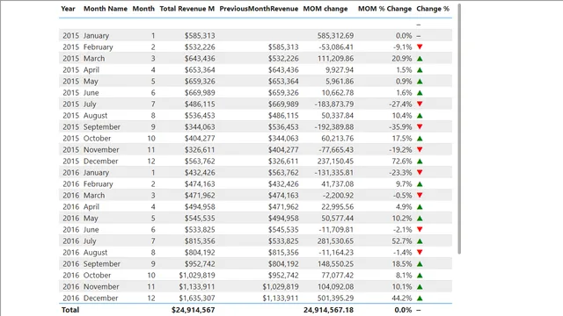Sort by the Change % column header
The height and width of the screenshot is (316, 563).
click(433, 9)
